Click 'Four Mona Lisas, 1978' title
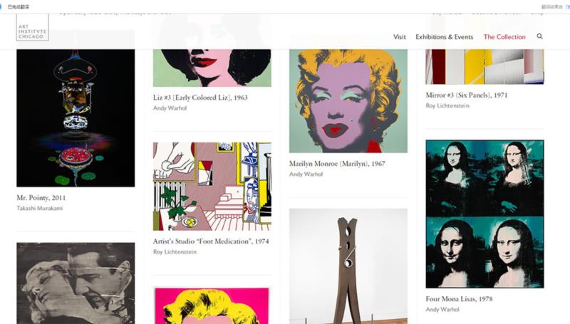570x324 pixels. coord(459,299)
